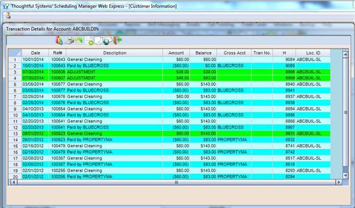Click the Tran No. column header
The width and height of the screenshot is (355, 208).
[x=262, y=53]
